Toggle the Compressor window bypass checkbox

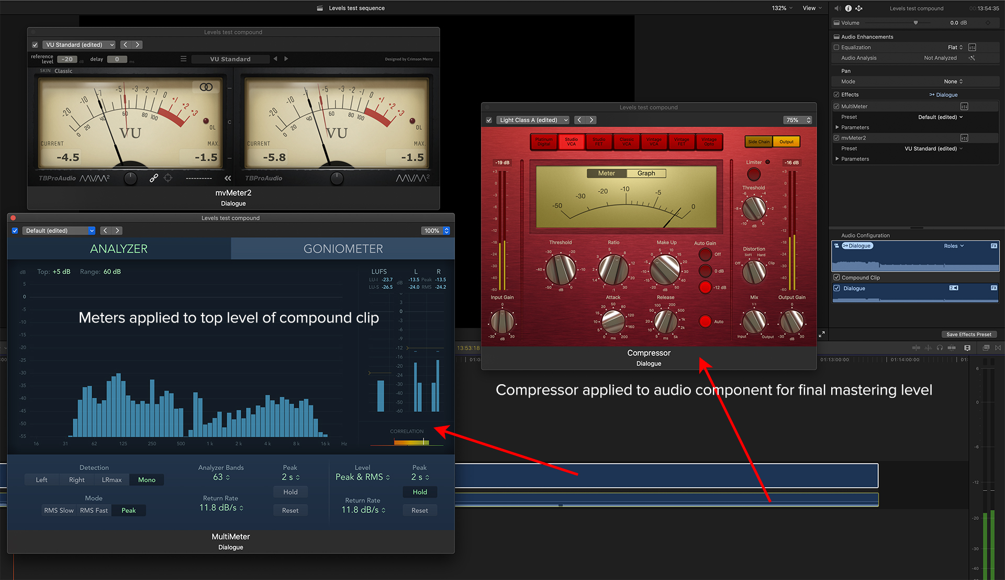click(489, 120)
